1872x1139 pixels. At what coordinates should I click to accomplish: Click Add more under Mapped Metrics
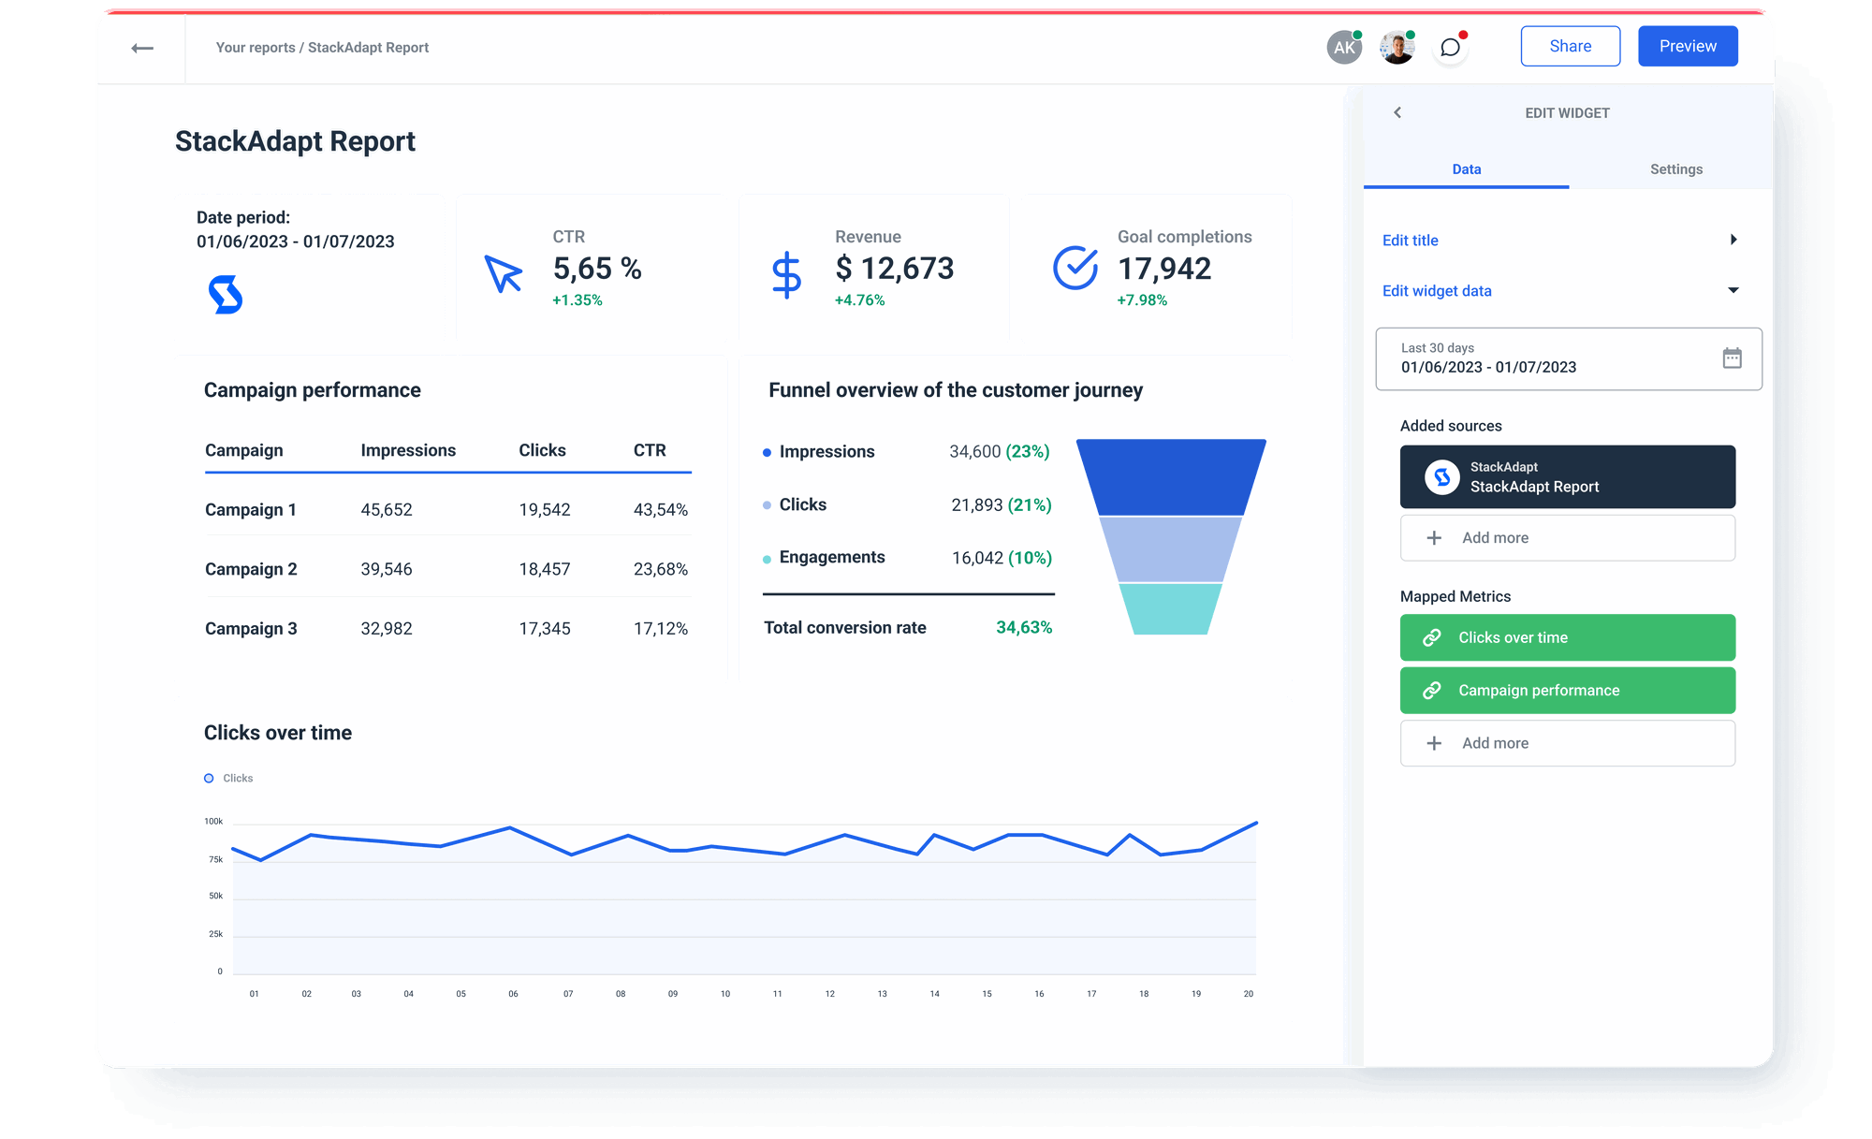tap(1568, 742)
